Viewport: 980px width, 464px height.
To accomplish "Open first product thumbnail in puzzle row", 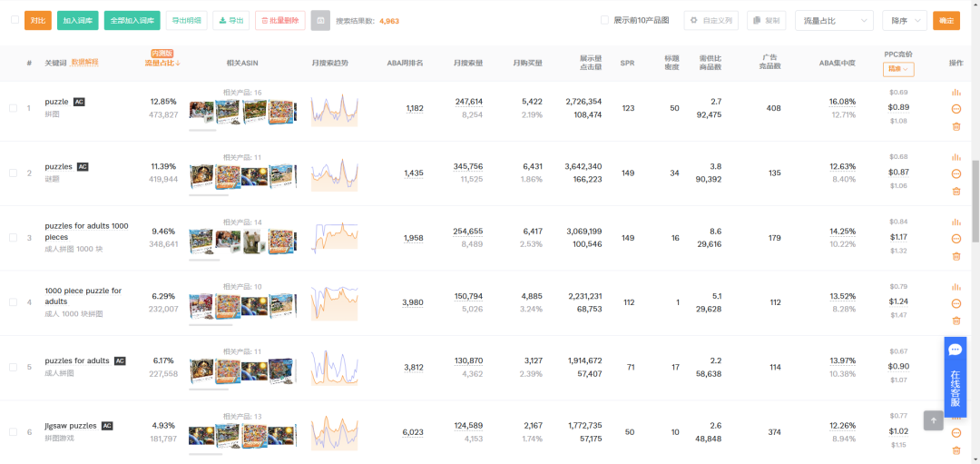I will click(x=201, y=112).
